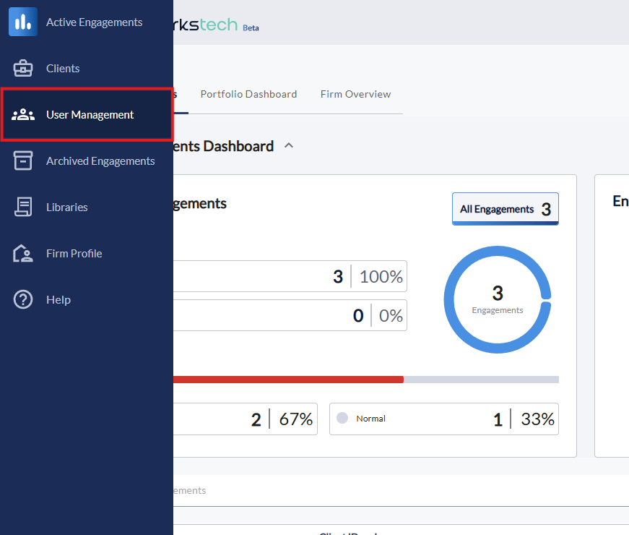This screenshot has height=535, width=629.
Task: Click the Active Engagements bar chart icon
Action: coord(23,22)
